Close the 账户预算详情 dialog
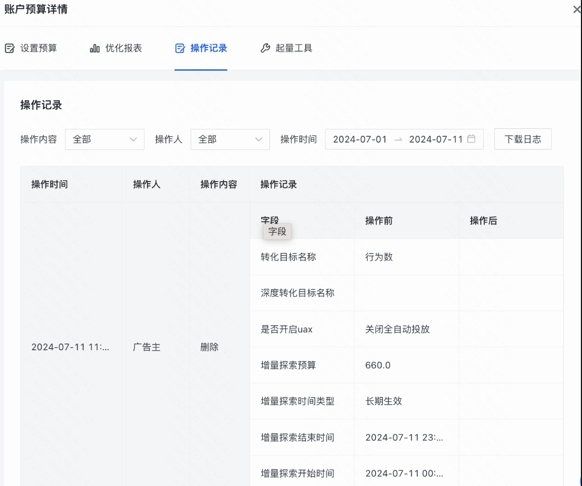 coord(576,10)
